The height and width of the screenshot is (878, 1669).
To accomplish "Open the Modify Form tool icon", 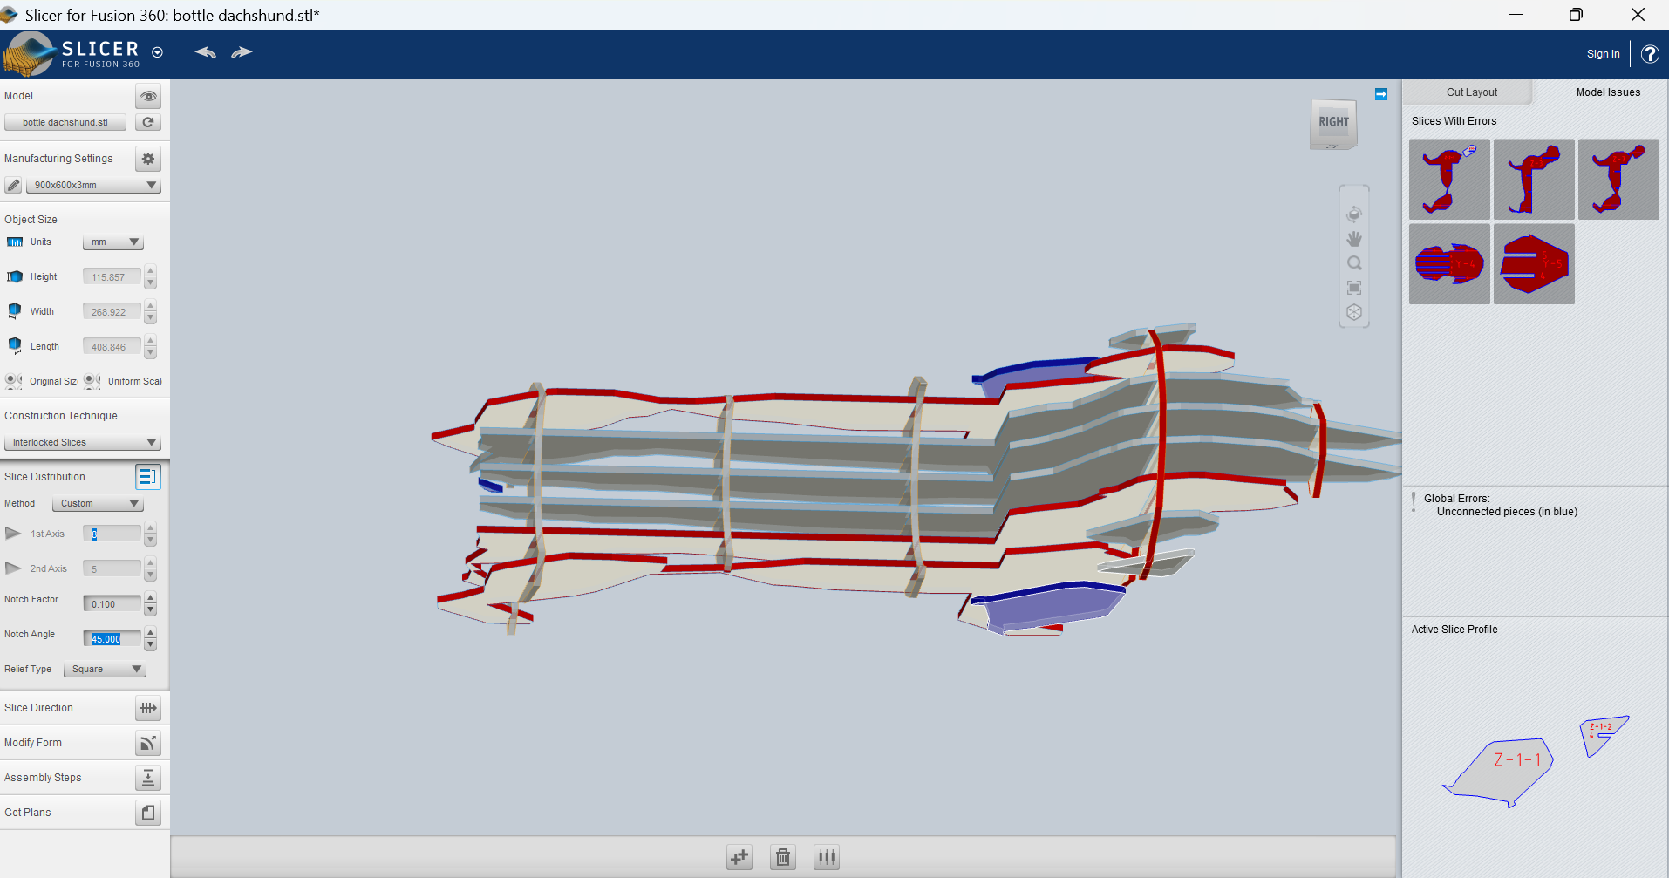I will (148, 743).
